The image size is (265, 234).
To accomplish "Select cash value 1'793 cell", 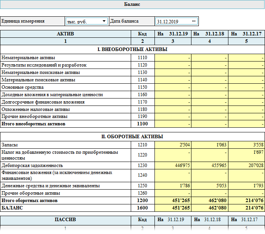I will (247, 186).
